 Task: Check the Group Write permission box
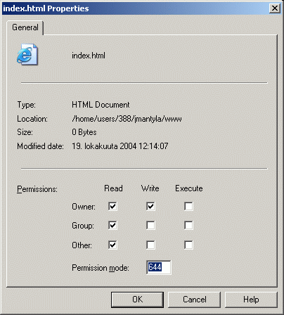coord(150,226)
